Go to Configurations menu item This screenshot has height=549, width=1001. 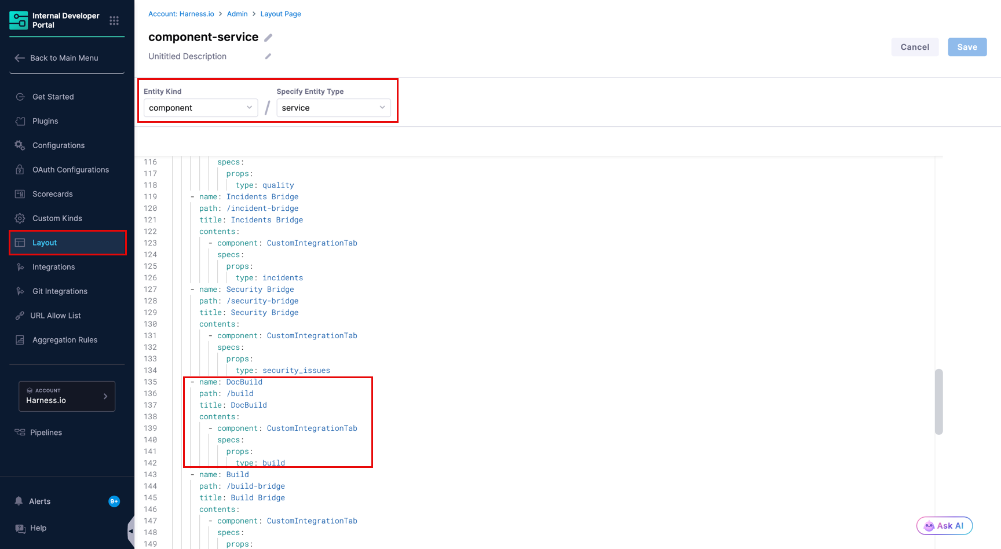(59, 145)
